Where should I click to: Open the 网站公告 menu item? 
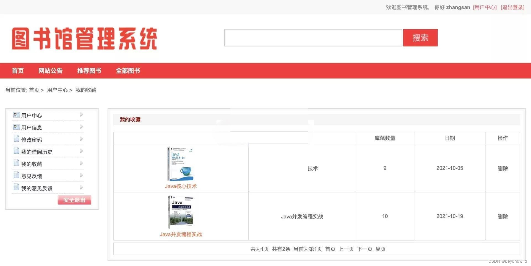[50, 71]
